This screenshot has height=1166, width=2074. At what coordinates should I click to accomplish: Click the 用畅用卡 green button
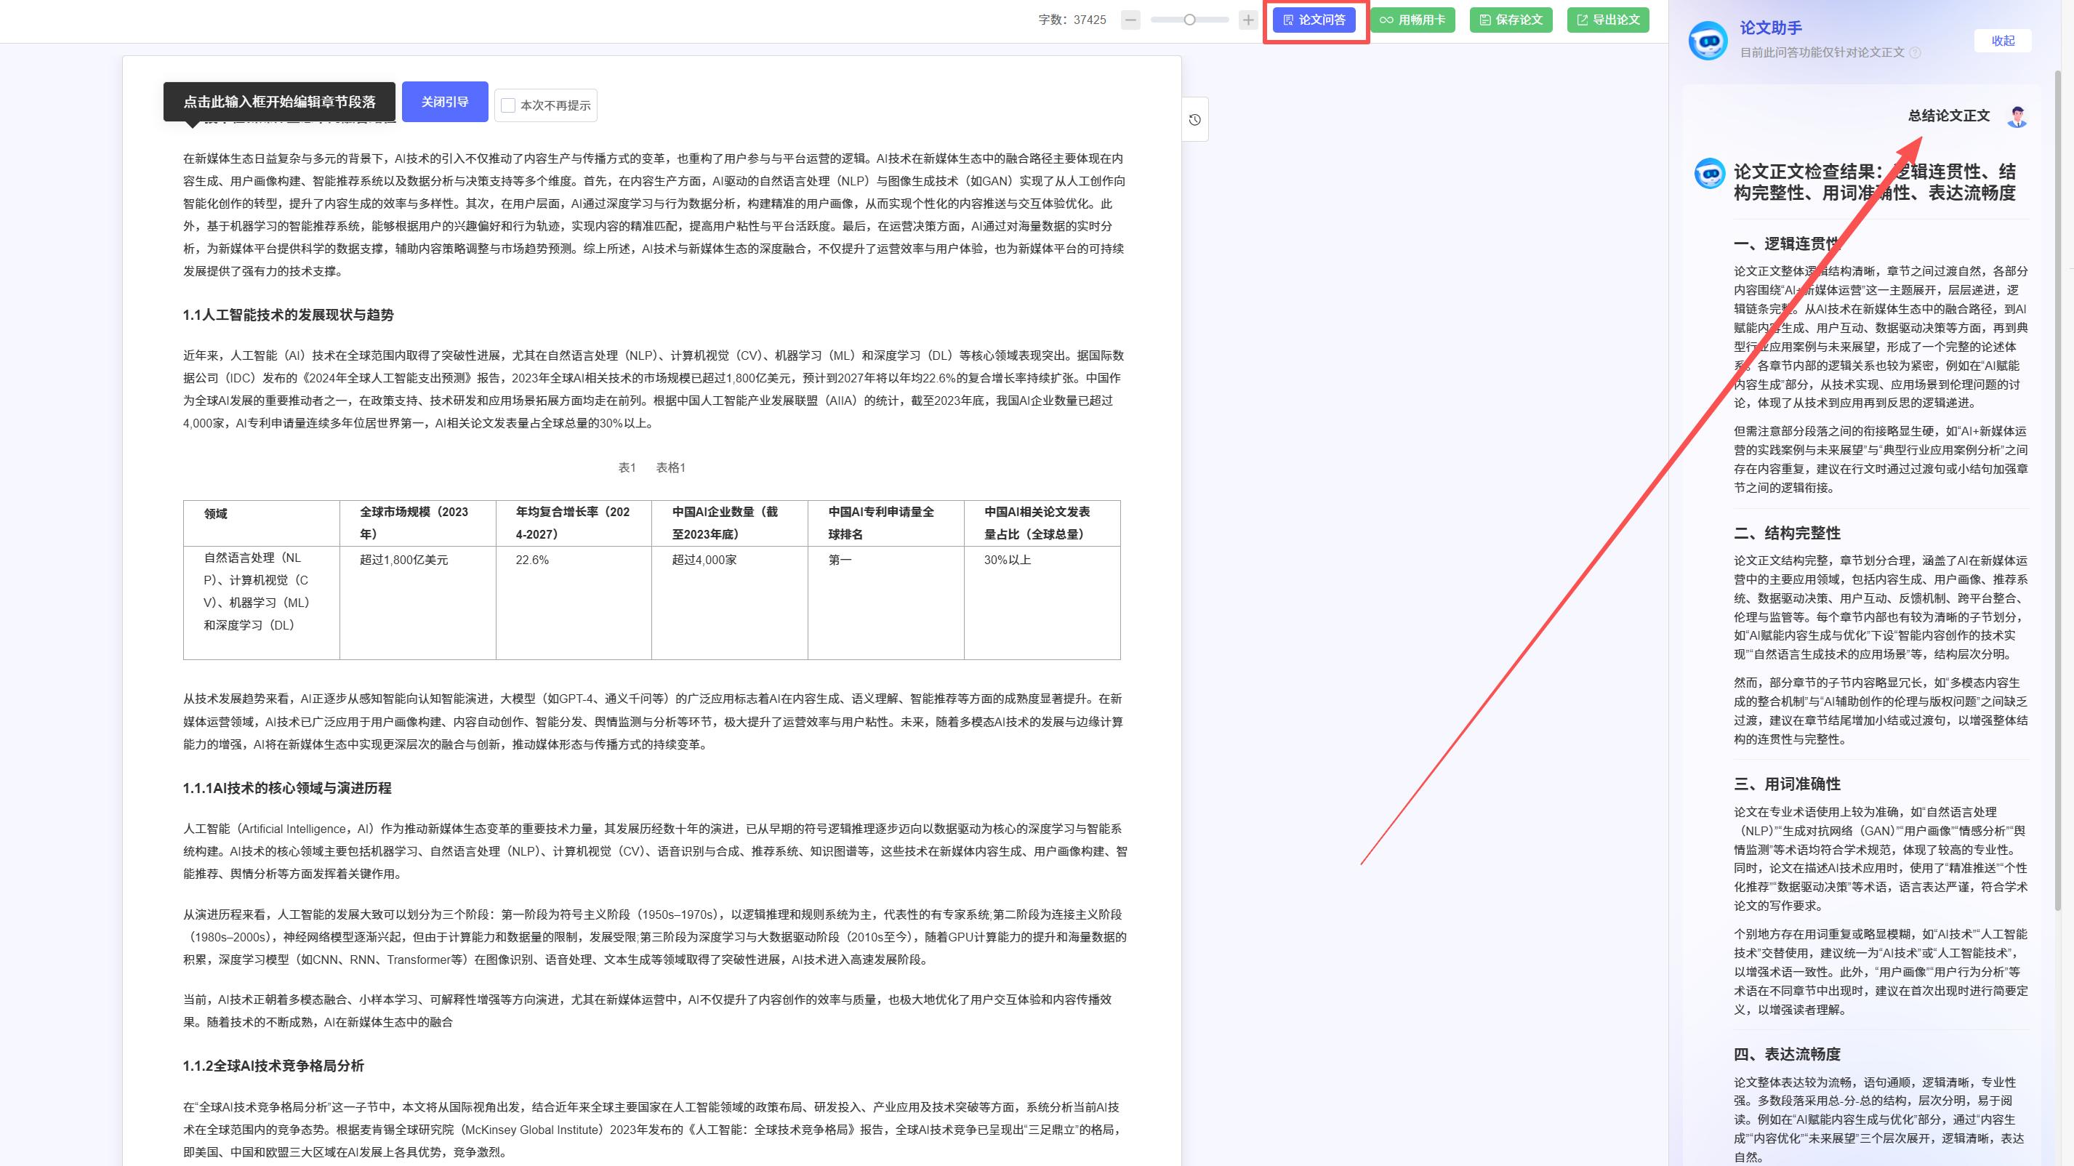1413,20
